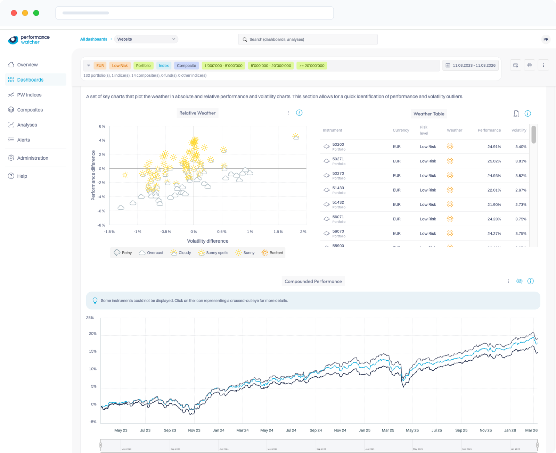Image resolution: width=556 pixels, height=453 pixels.
Task: Click the calendar settings icon beside the date range
Action: (x=515, y=65)
